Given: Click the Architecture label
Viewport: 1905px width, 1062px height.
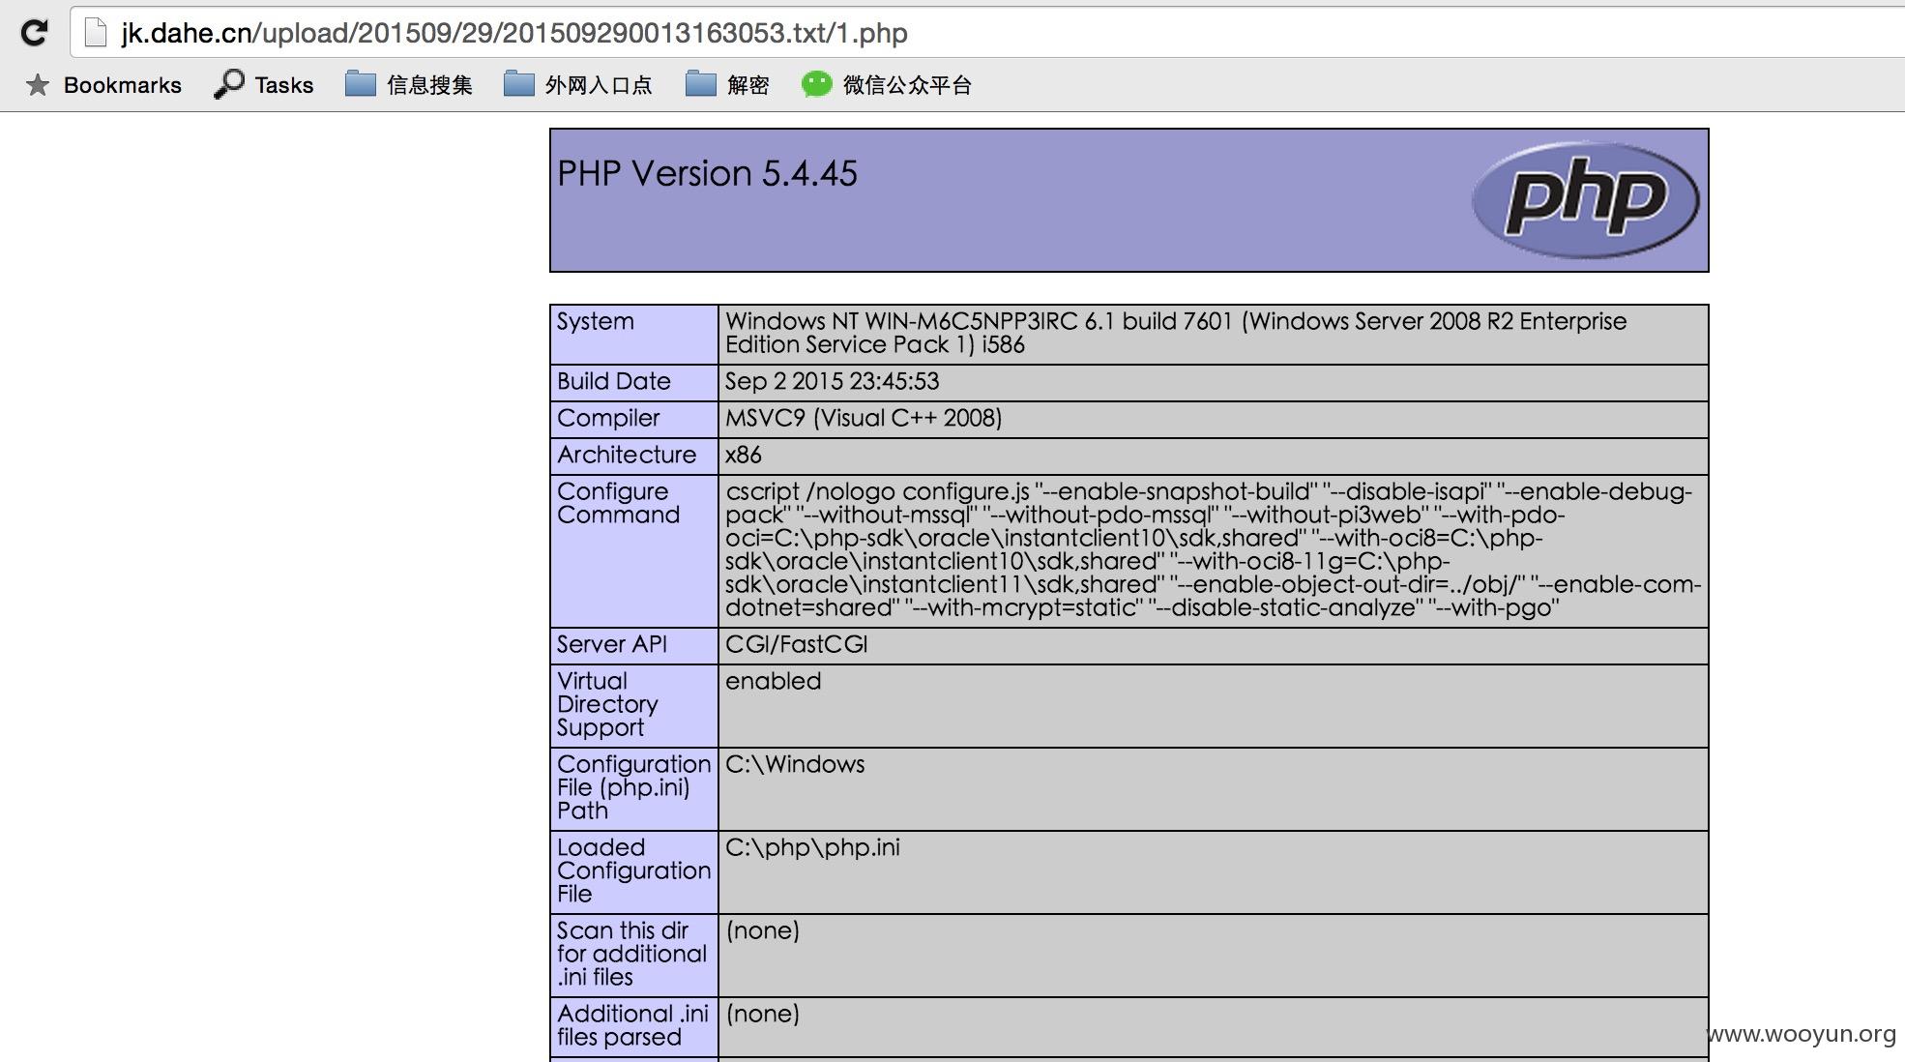Looking at the screenshot, I should [627, 456].
